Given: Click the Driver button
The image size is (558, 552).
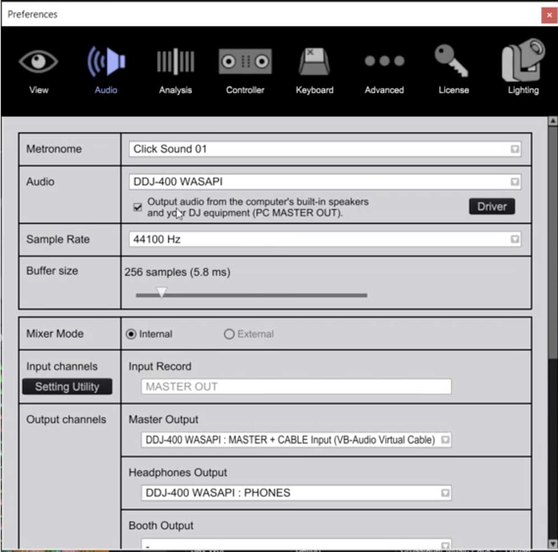Looking at the screenshot, I should coord(491,207).
